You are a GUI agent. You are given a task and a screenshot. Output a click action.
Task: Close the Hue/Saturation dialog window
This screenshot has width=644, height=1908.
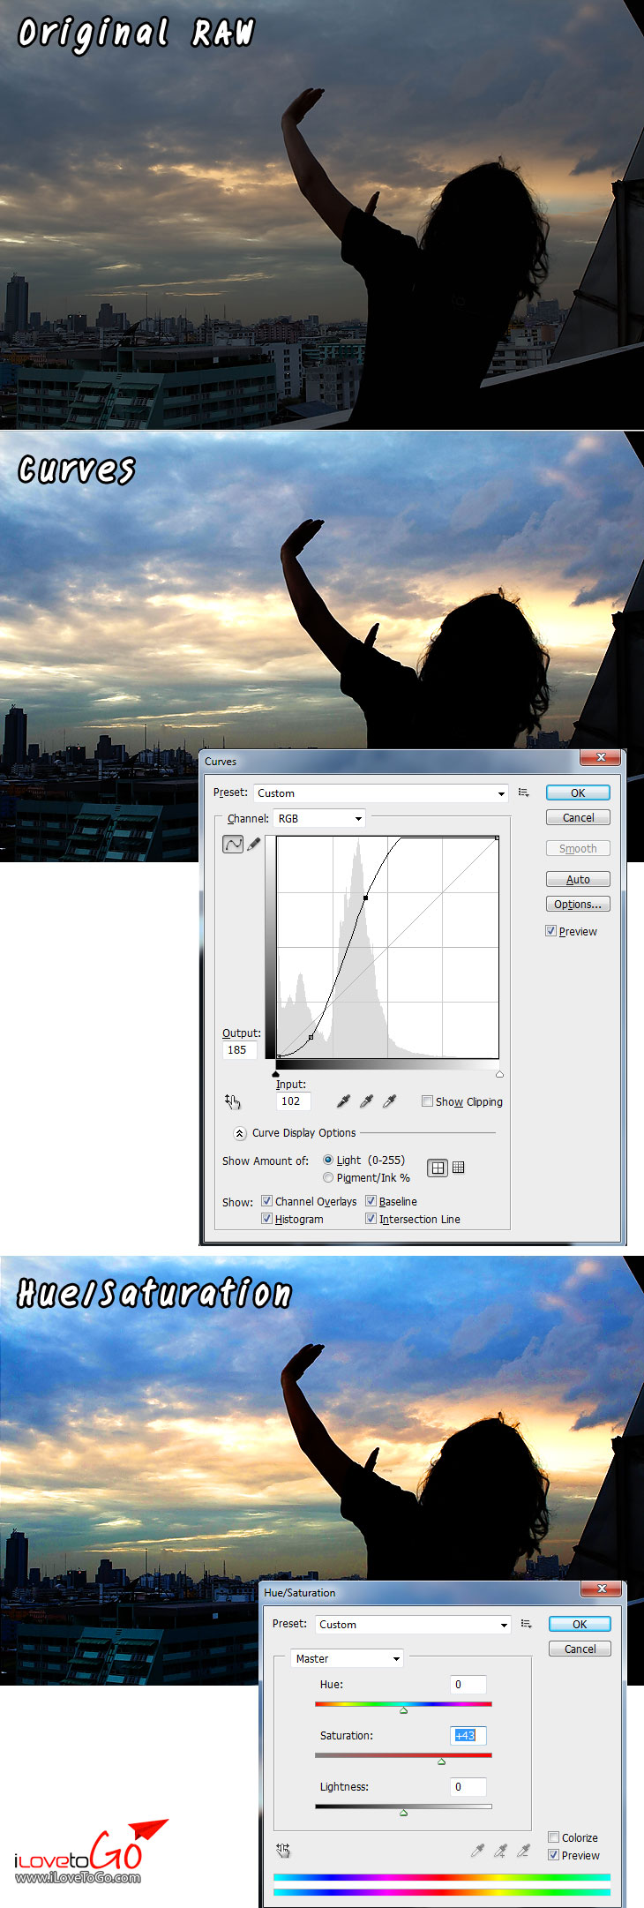(x=602, y=1589)
